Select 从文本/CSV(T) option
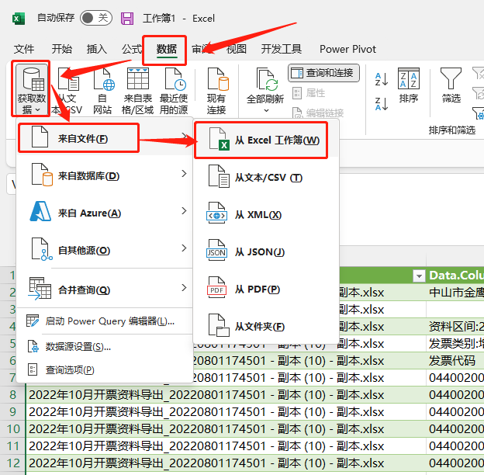Viewport: 484px width, 475px height. coord(266,178)
